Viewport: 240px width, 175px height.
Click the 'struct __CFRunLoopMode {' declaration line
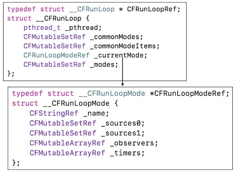point(65,103)
